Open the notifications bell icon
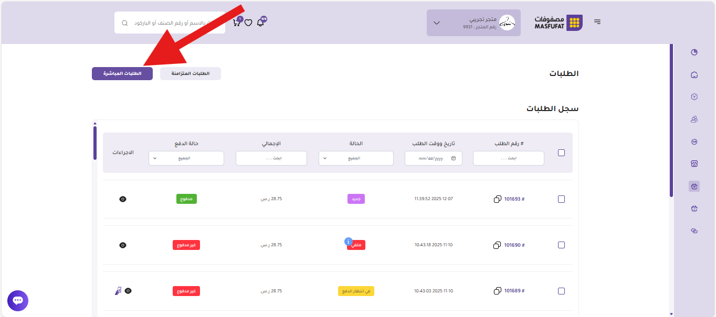716x317 pixels. (x=260, y=23)
